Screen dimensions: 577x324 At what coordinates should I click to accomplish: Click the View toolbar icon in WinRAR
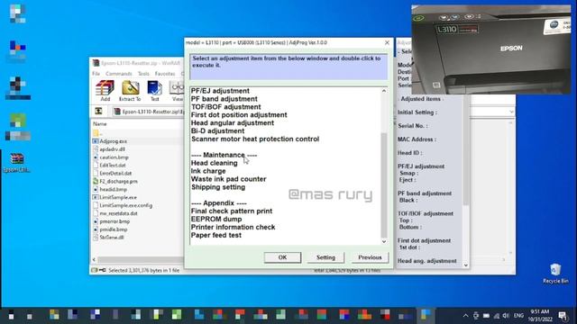point(177,91)
